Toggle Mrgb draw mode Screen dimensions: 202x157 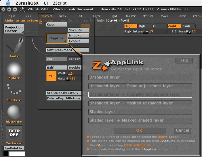131,26
